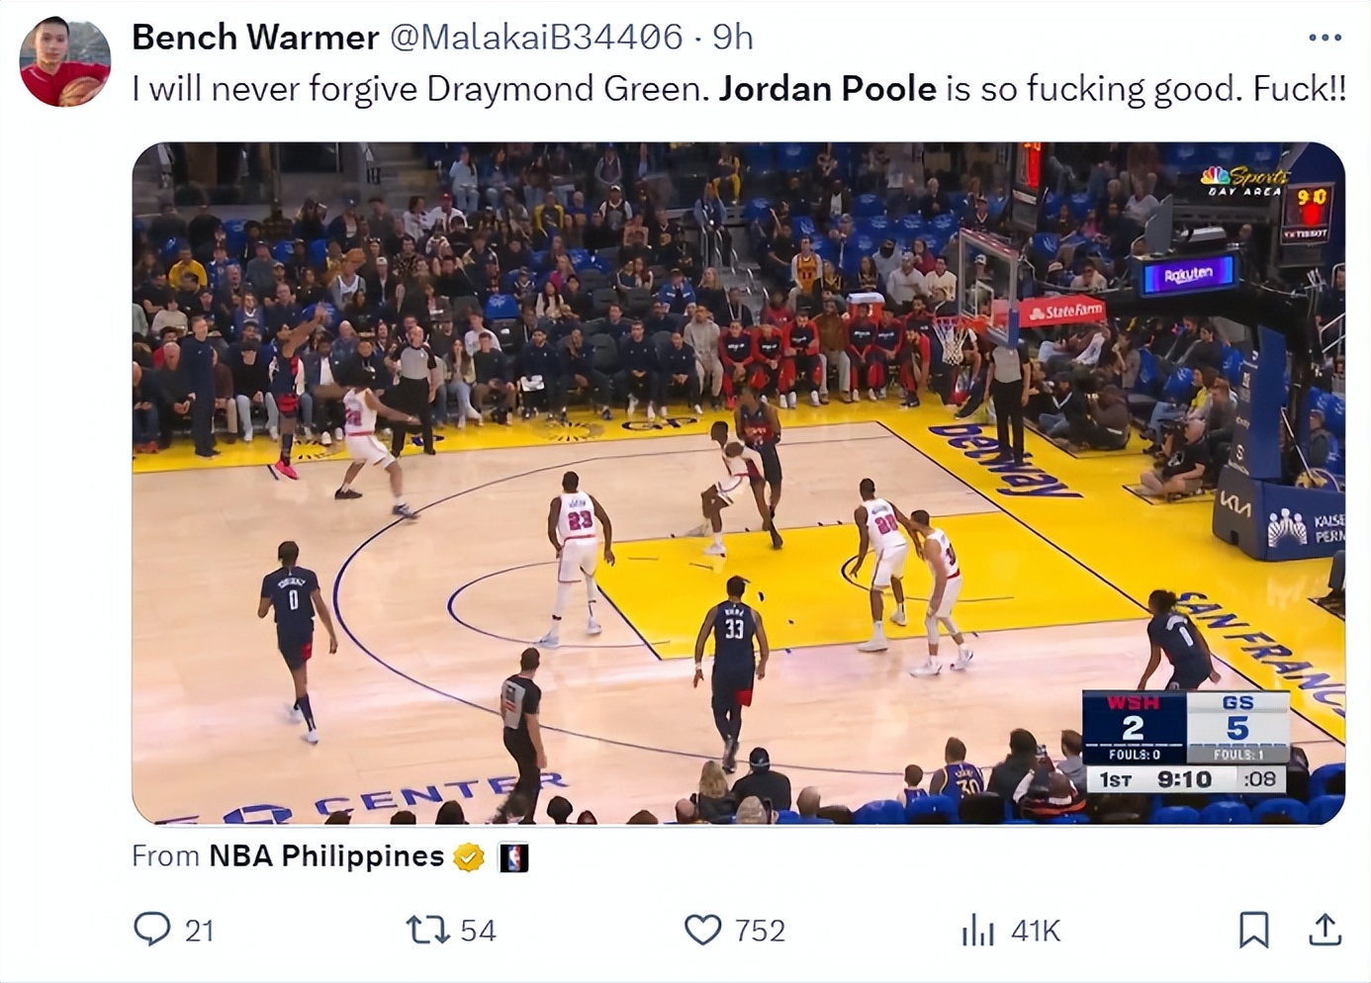
Task: Open Bench Warmer's profile picture
Action: [65, 61]
